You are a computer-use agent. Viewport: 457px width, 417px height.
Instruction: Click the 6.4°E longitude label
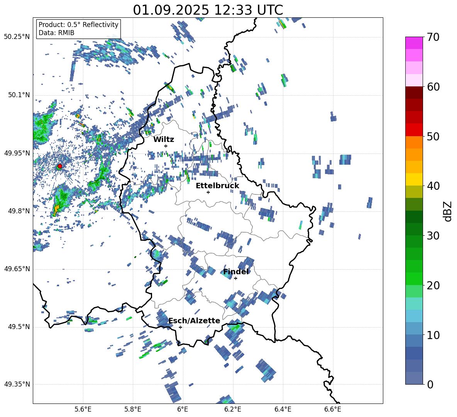pyautogui.click(x=283, y=410)
